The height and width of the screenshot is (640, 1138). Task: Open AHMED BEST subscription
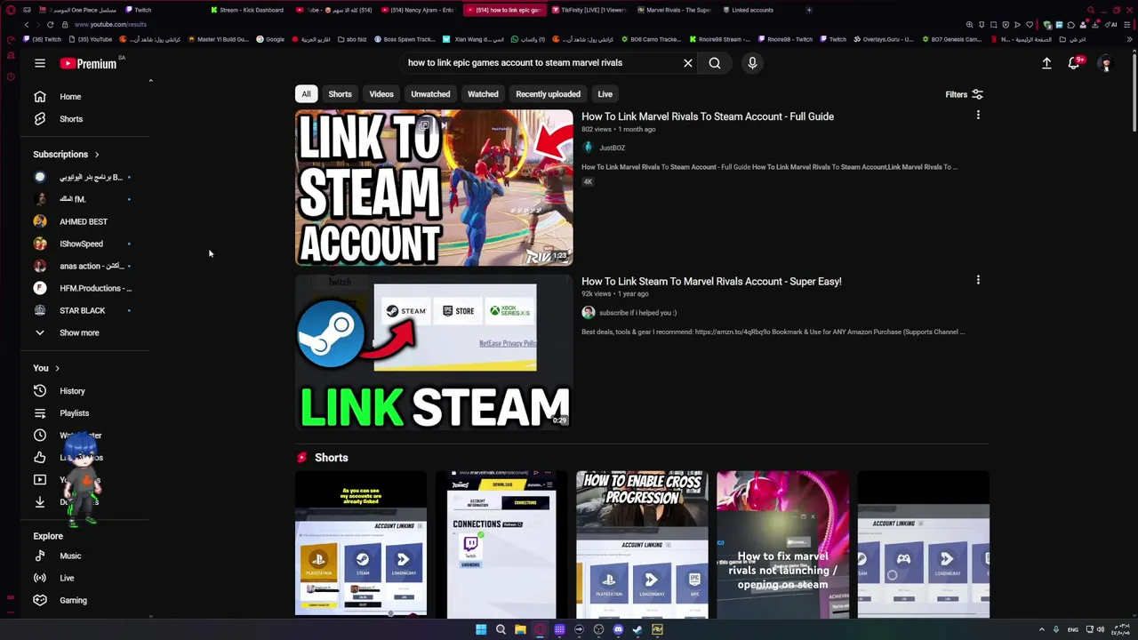tap(85, 222)
